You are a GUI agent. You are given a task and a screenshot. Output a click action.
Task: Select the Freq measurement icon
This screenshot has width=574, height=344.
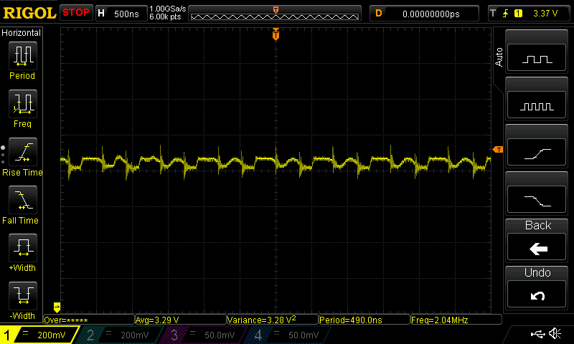tap(23, 103)
